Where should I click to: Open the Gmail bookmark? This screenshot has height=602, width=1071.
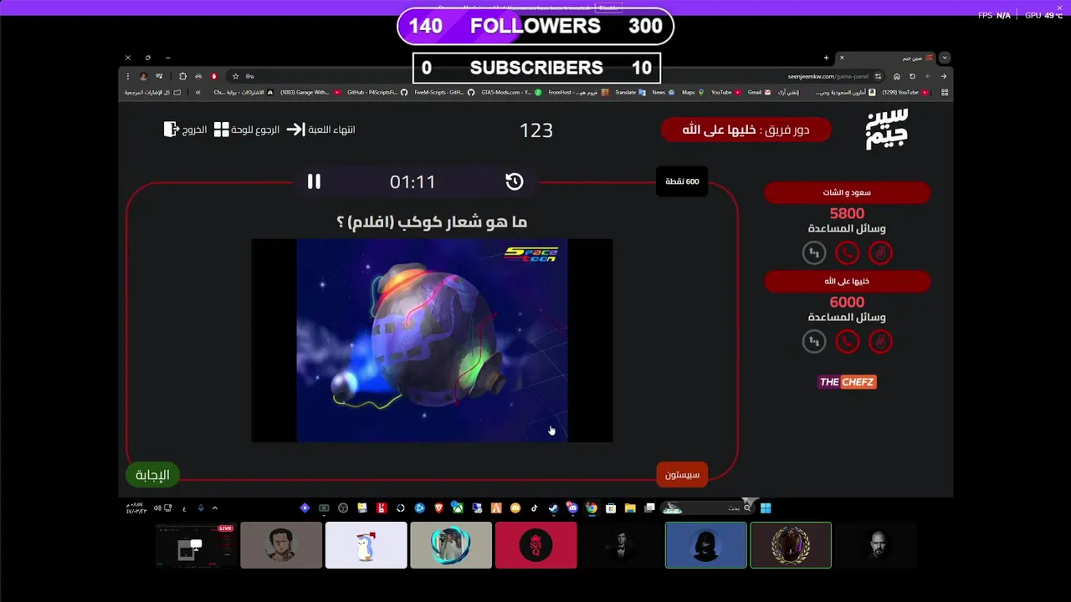(x=759, y=92)
